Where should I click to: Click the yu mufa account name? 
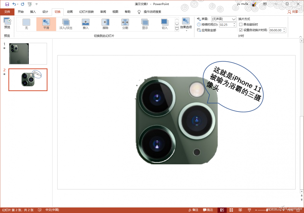point(242,4)
